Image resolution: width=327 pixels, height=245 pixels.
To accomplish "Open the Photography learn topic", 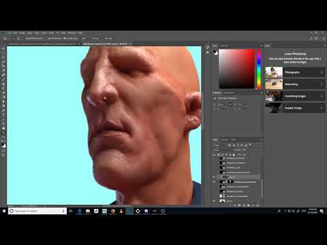I will [295, 72].
